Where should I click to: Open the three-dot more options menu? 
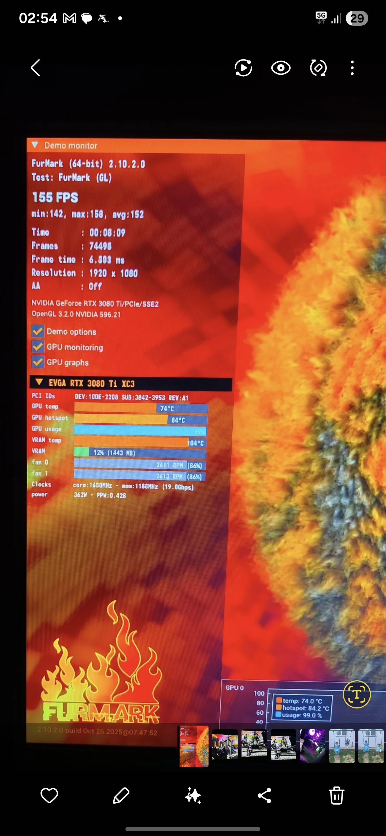352,68
